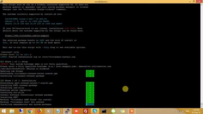The height and width of the screenshot is (114, 203).
Task: Switch the ENG input language indicator
Action: pos(187,111)
